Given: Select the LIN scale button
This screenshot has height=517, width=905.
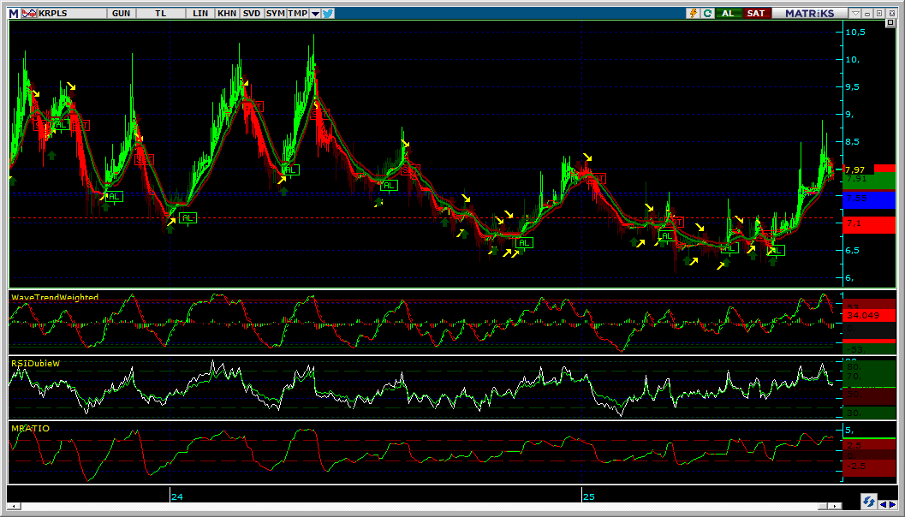Looking at the screenshot, I should [x=200, y=13].
